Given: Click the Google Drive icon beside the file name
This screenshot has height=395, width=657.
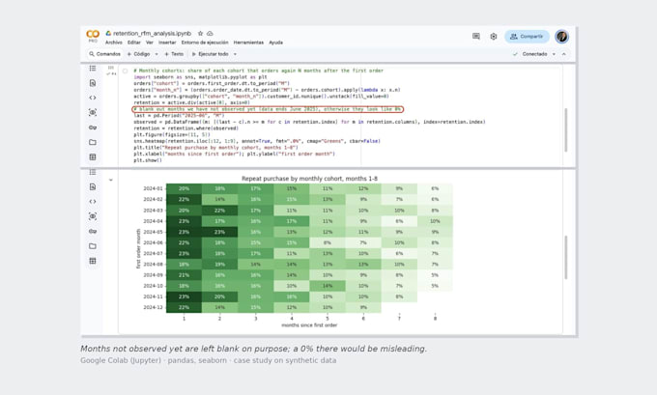Looking at the screenshot, I should click(x=108, y=33).
